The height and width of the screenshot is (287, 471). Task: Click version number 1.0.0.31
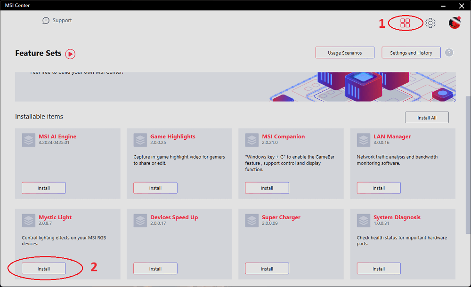(x=382, y=223)
